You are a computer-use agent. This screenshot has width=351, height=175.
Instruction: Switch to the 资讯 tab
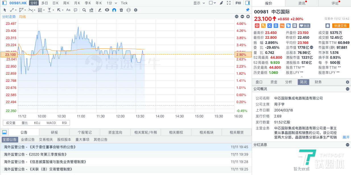click(302, 3)
